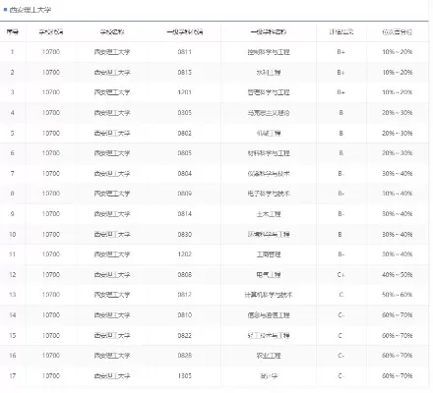This screenshot has width=433, height=393.
Task: Click the 材料科学与工程 discipline name
Action: pos(269,153)
